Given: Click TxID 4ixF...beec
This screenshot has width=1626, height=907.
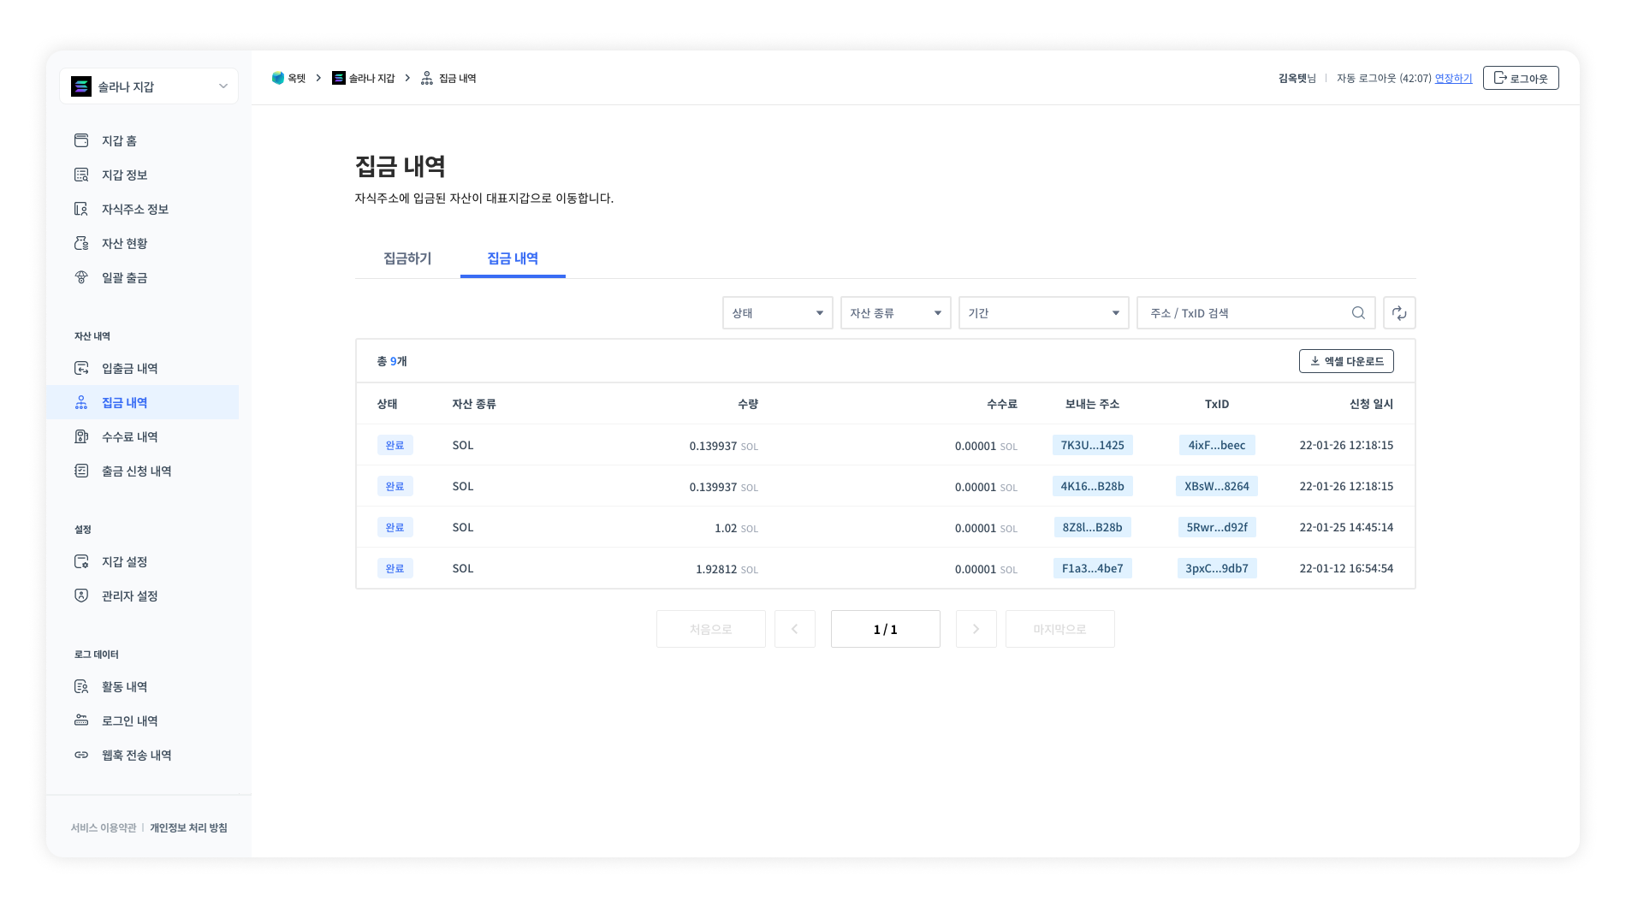Looking at the screenshot, I should click(x=1217, y=445).
